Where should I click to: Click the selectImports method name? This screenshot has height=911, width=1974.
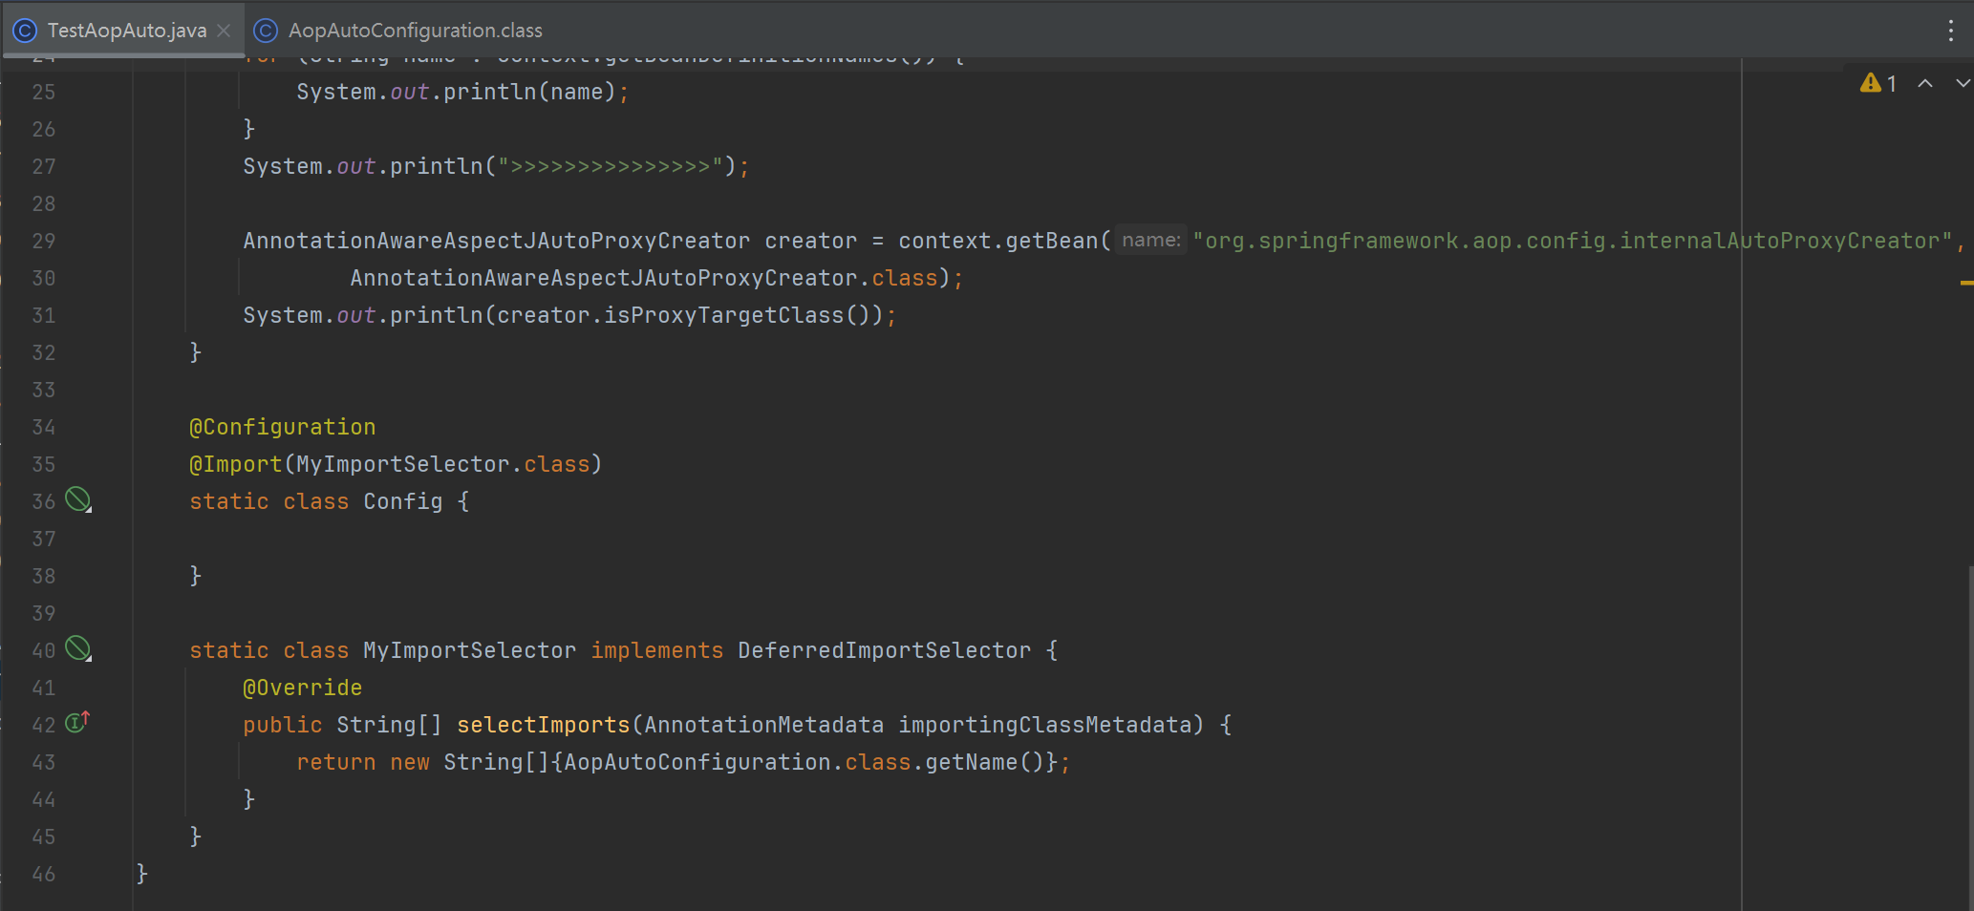click(543, 725)
